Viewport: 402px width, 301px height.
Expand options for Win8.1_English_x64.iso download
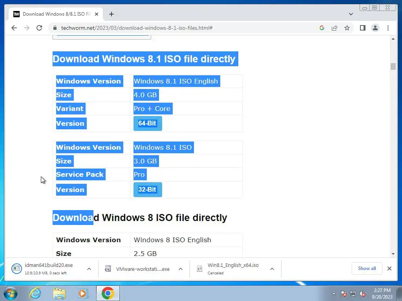272,269
